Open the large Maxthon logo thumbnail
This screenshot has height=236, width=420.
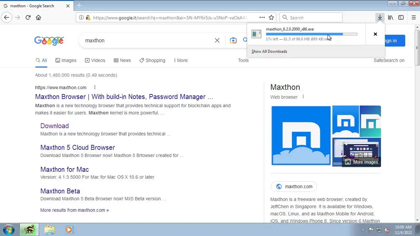click(301, 135)
